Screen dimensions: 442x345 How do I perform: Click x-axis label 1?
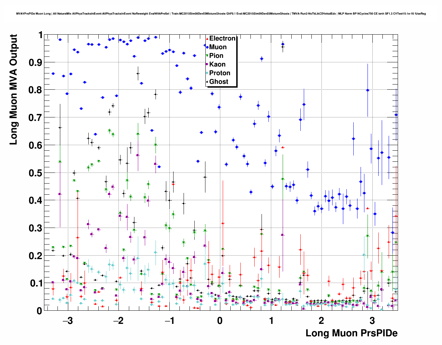271,320
